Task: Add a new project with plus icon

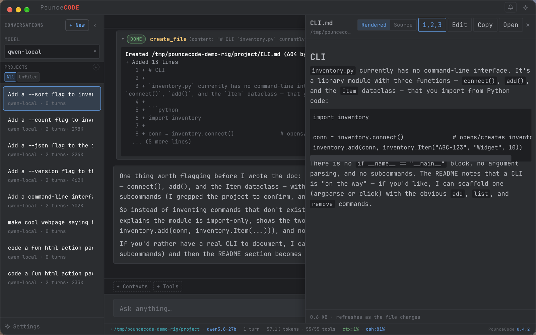Action: (x=96, y=67)
